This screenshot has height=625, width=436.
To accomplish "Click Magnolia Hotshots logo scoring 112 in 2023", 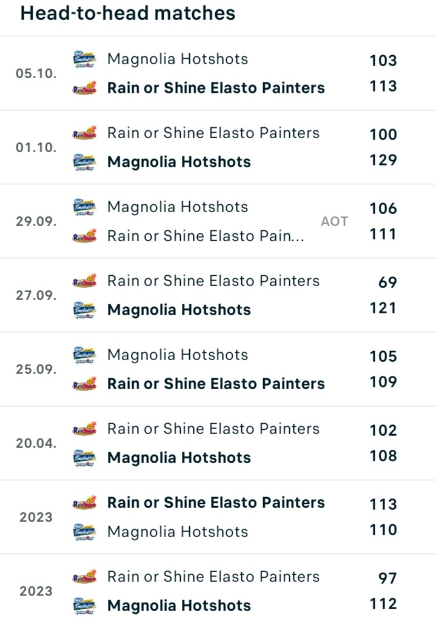I will pyautogui.click(x=84, y=606).
